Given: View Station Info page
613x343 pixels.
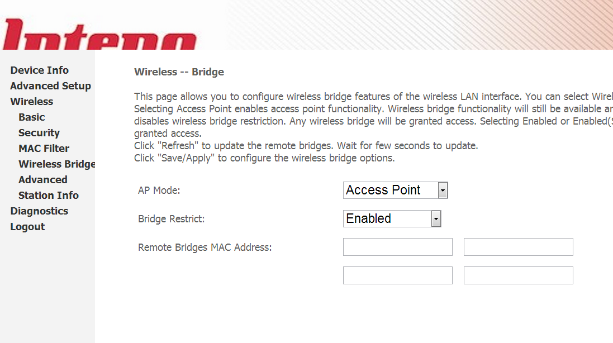Looking at the screenshot, I should [49, 196].
